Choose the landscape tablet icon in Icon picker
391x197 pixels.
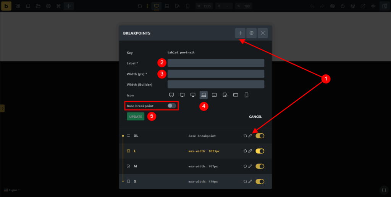pos(214,95)
